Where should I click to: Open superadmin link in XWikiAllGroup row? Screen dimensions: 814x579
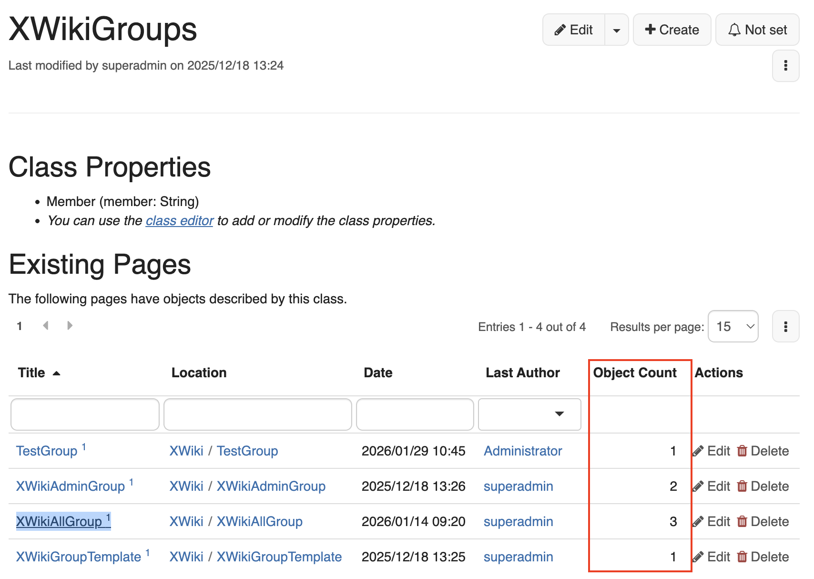[x=519, y=521]
